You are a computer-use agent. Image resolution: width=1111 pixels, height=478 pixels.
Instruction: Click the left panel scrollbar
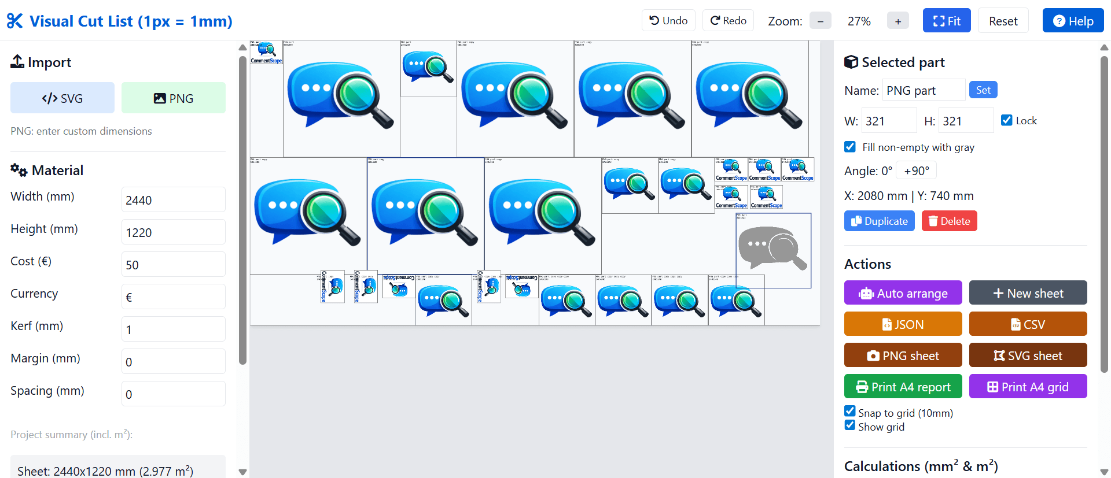tap(242, 211)
